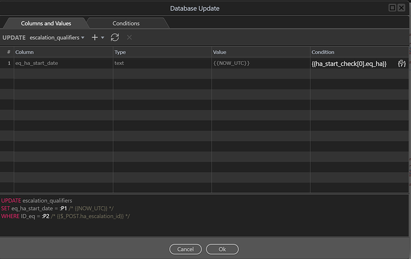The height and width of the screenshot is (259, 411).
Task: Click the add column plus icon
Action: point(94,38)
